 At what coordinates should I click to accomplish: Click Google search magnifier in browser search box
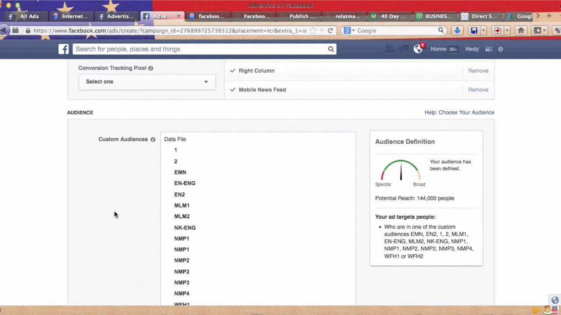(441, 31)
